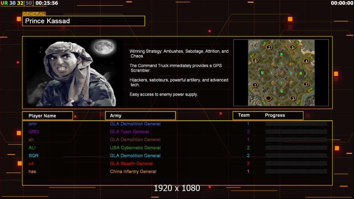Click start position marker 5 on minimap
The width and height of the screenshot is (354, 199).
coord(292,47)
